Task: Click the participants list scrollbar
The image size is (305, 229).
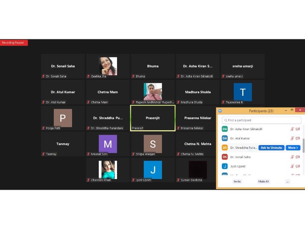Action: (x=303, y=145)
